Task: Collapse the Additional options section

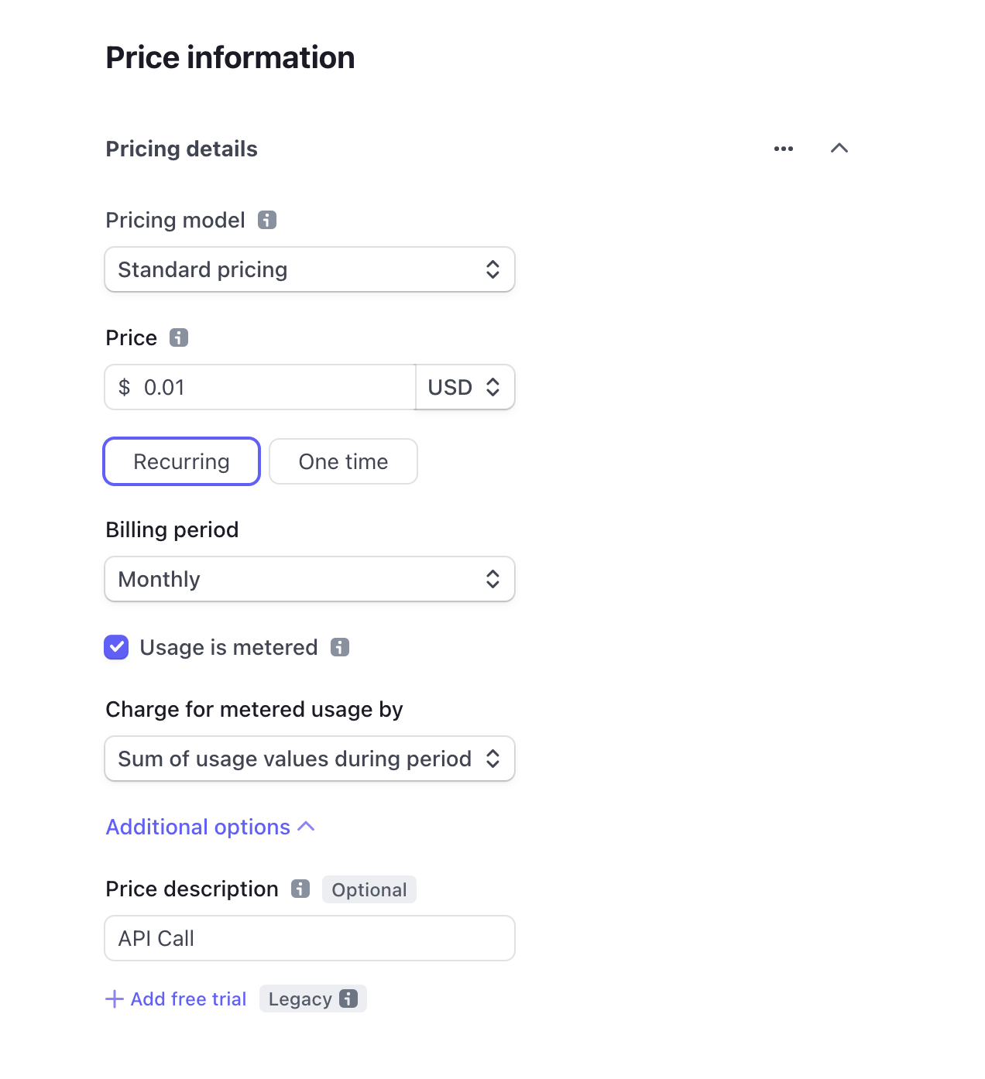Action: [209, 827]
